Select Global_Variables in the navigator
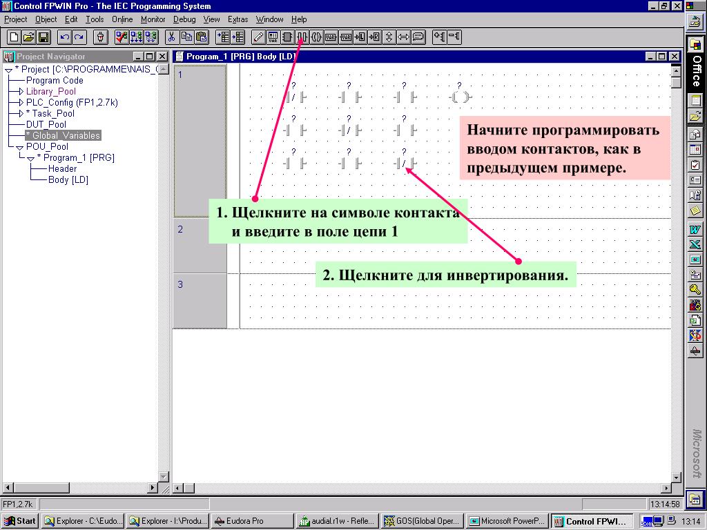The image size is (707, 530). [63, 136]
